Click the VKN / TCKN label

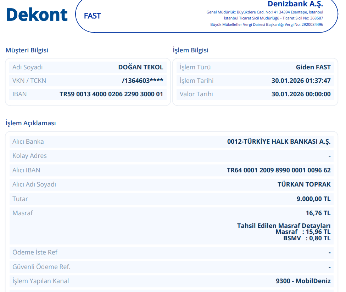pyautogui.click(x=29, y=81)
